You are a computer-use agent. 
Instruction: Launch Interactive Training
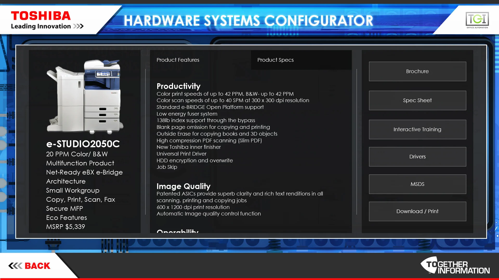pos(417,129)
